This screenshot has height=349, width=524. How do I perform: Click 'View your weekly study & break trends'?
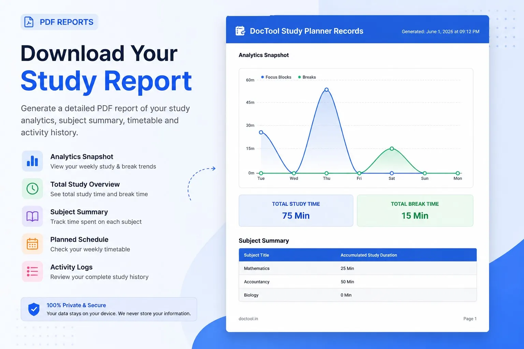pos(103,167)
